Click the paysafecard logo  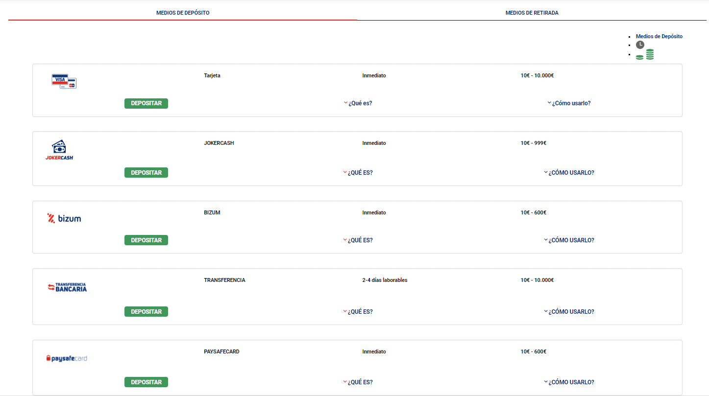click(67, 358)
